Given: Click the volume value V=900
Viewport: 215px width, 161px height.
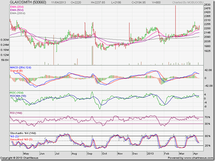Looking at the screenshot, I should pos(156,3).
